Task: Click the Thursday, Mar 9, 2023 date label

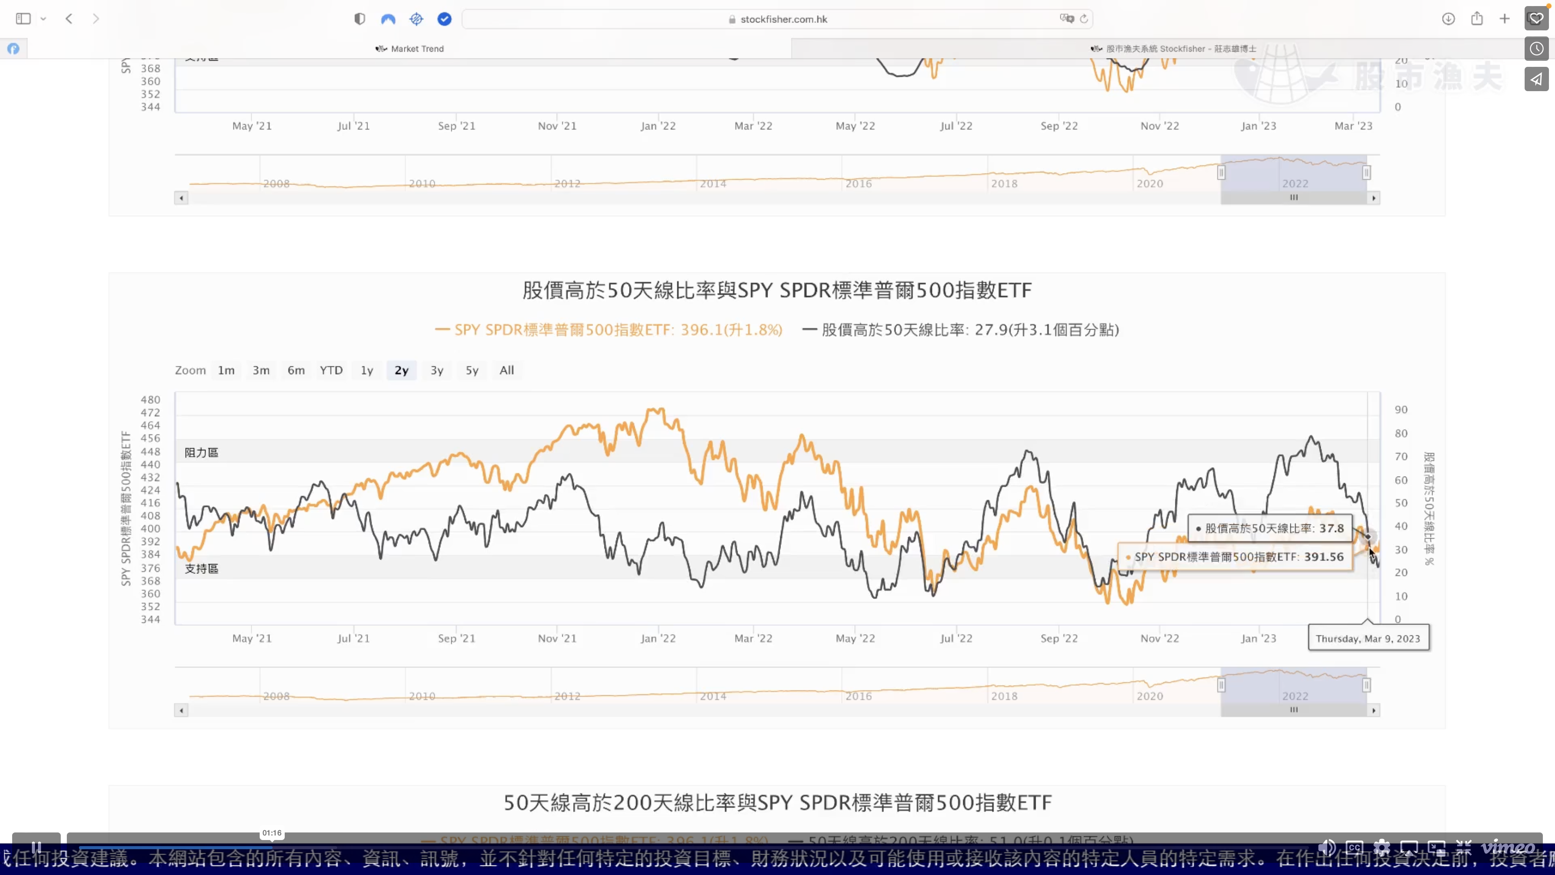Action: [x=1368, y=638]
